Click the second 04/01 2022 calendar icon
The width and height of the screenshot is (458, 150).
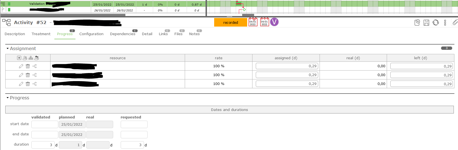click(x=264, y=22)
